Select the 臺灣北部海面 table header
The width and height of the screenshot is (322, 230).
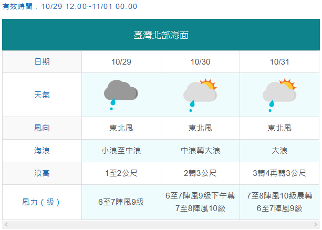[x=161, y=35]
